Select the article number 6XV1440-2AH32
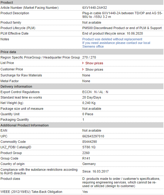 tap(95, 8)
